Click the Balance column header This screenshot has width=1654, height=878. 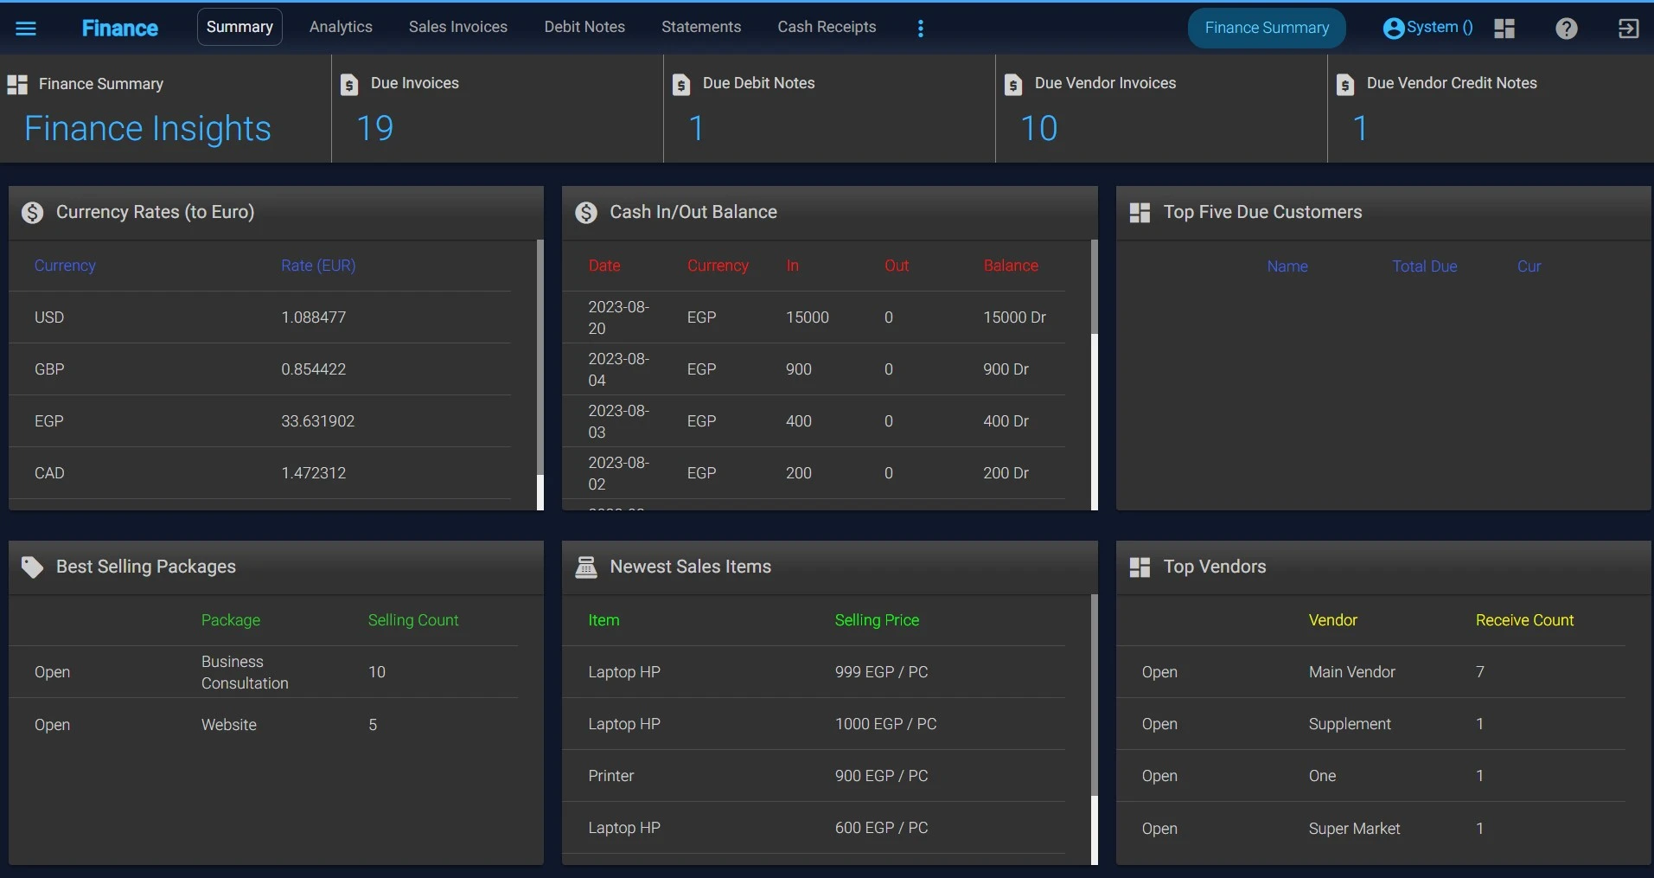(1011, 266)
